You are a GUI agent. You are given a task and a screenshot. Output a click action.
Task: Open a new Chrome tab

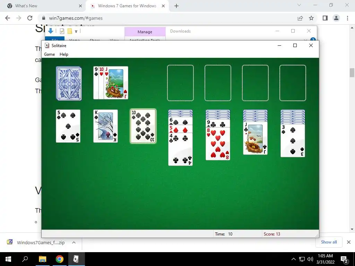tap(176, 6)
